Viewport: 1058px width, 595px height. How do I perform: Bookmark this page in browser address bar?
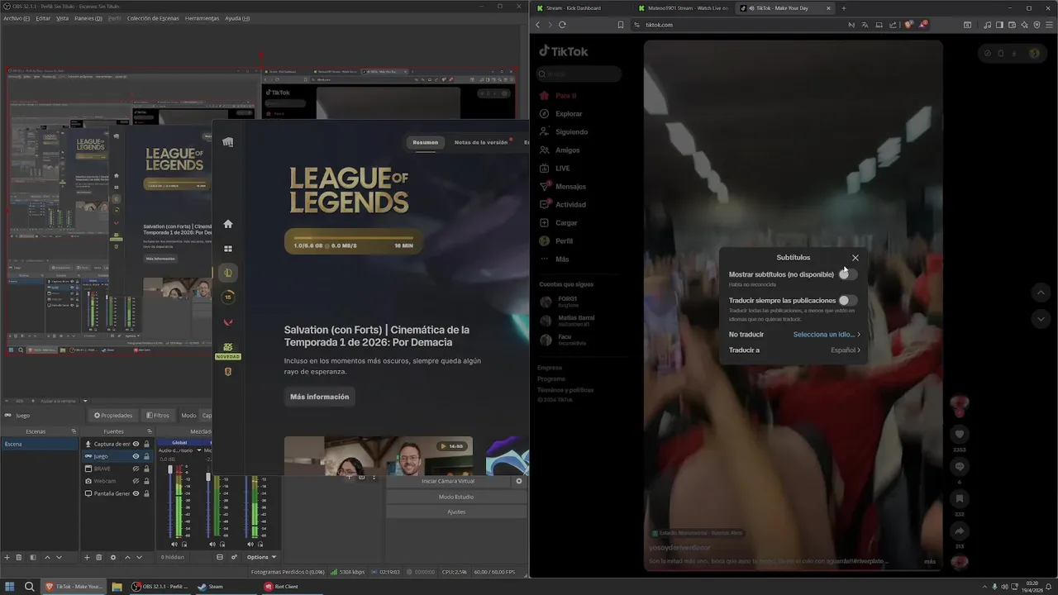coord(621,25)
